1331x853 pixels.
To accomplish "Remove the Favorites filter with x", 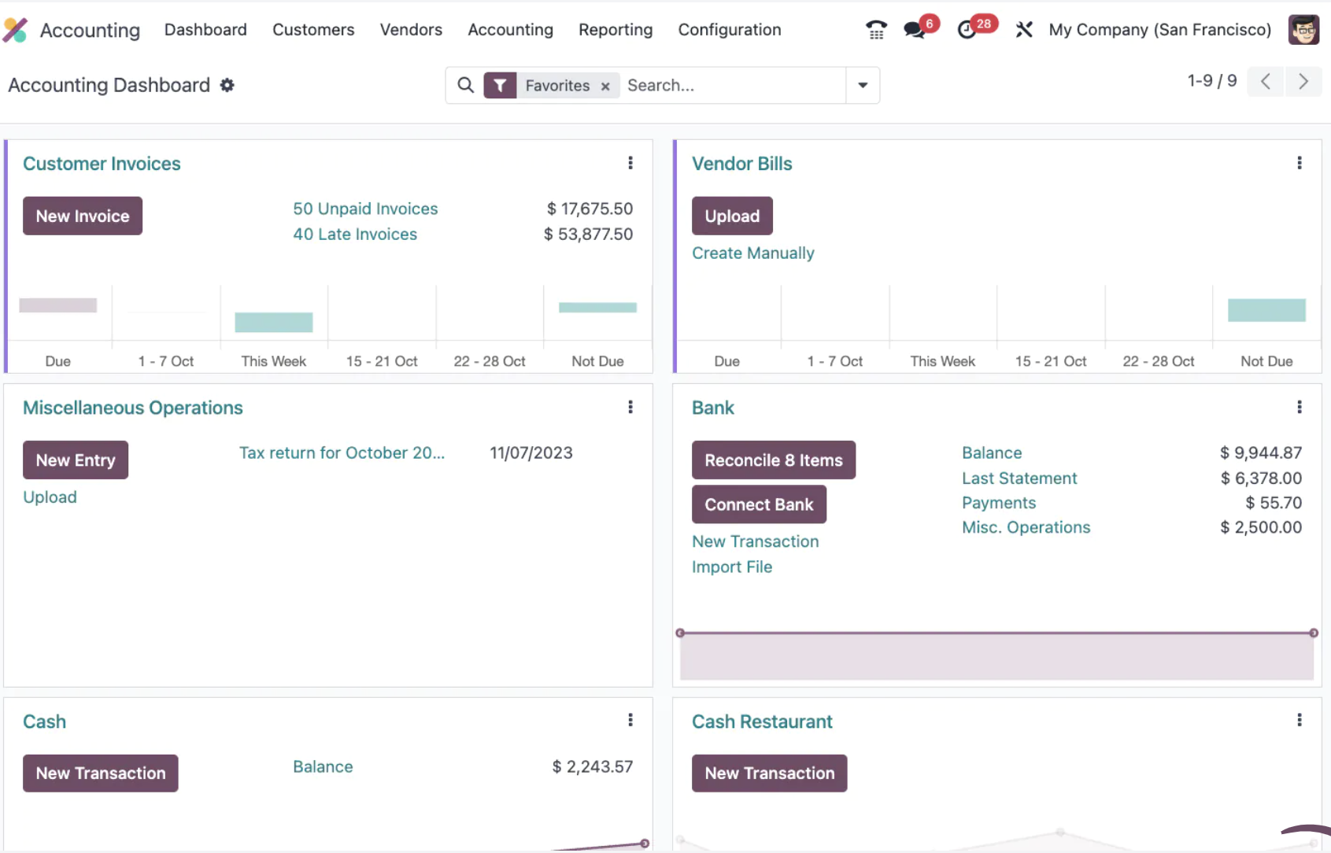I will coord(605,87).
